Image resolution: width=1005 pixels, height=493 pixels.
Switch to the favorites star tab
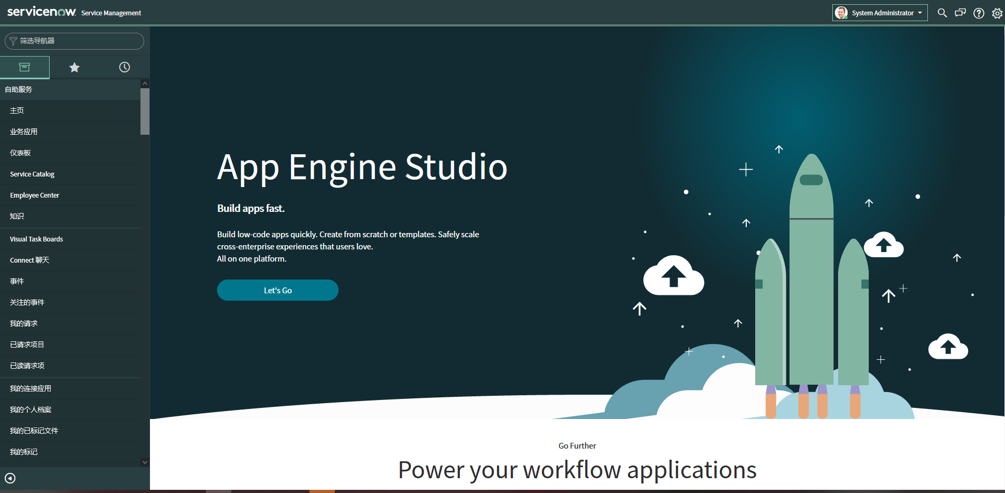(74, 67)
